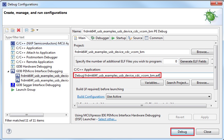This screenshot has height=140, width=224.
Task: Click the Select other... launcher link
Action: coord(107,119)
